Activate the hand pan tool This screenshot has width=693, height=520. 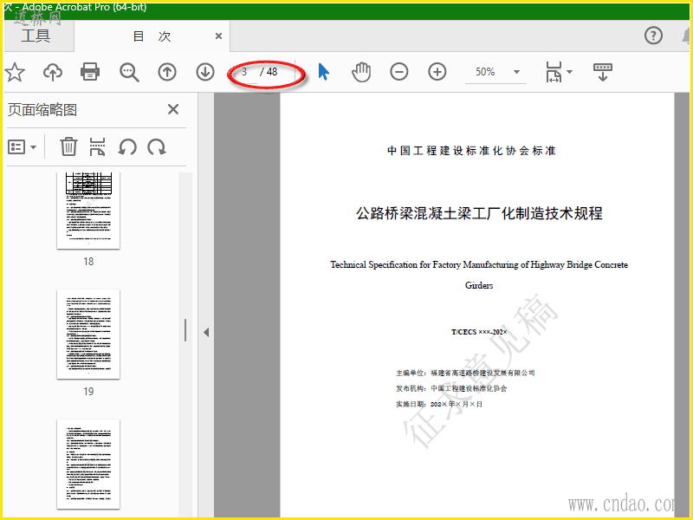coord(361,72)
